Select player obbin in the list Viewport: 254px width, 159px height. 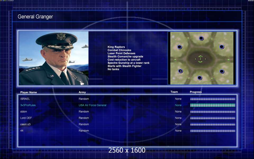tap(24, 112)
